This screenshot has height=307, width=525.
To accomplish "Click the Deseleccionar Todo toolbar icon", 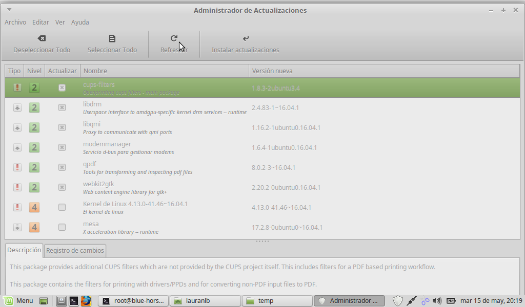I will pos(42,38).
